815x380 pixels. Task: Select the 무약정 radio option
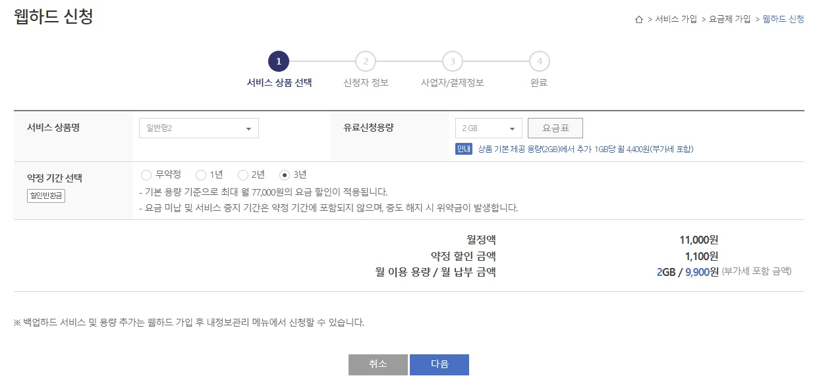tap(146, 175)
